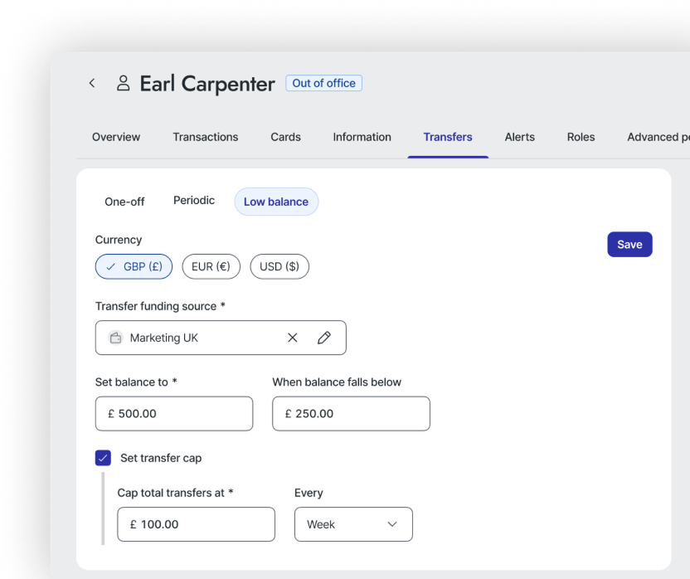This screenshot has height=579, width=690.
Task: Switch to the Cards tab
Action: tap(285, 137)
